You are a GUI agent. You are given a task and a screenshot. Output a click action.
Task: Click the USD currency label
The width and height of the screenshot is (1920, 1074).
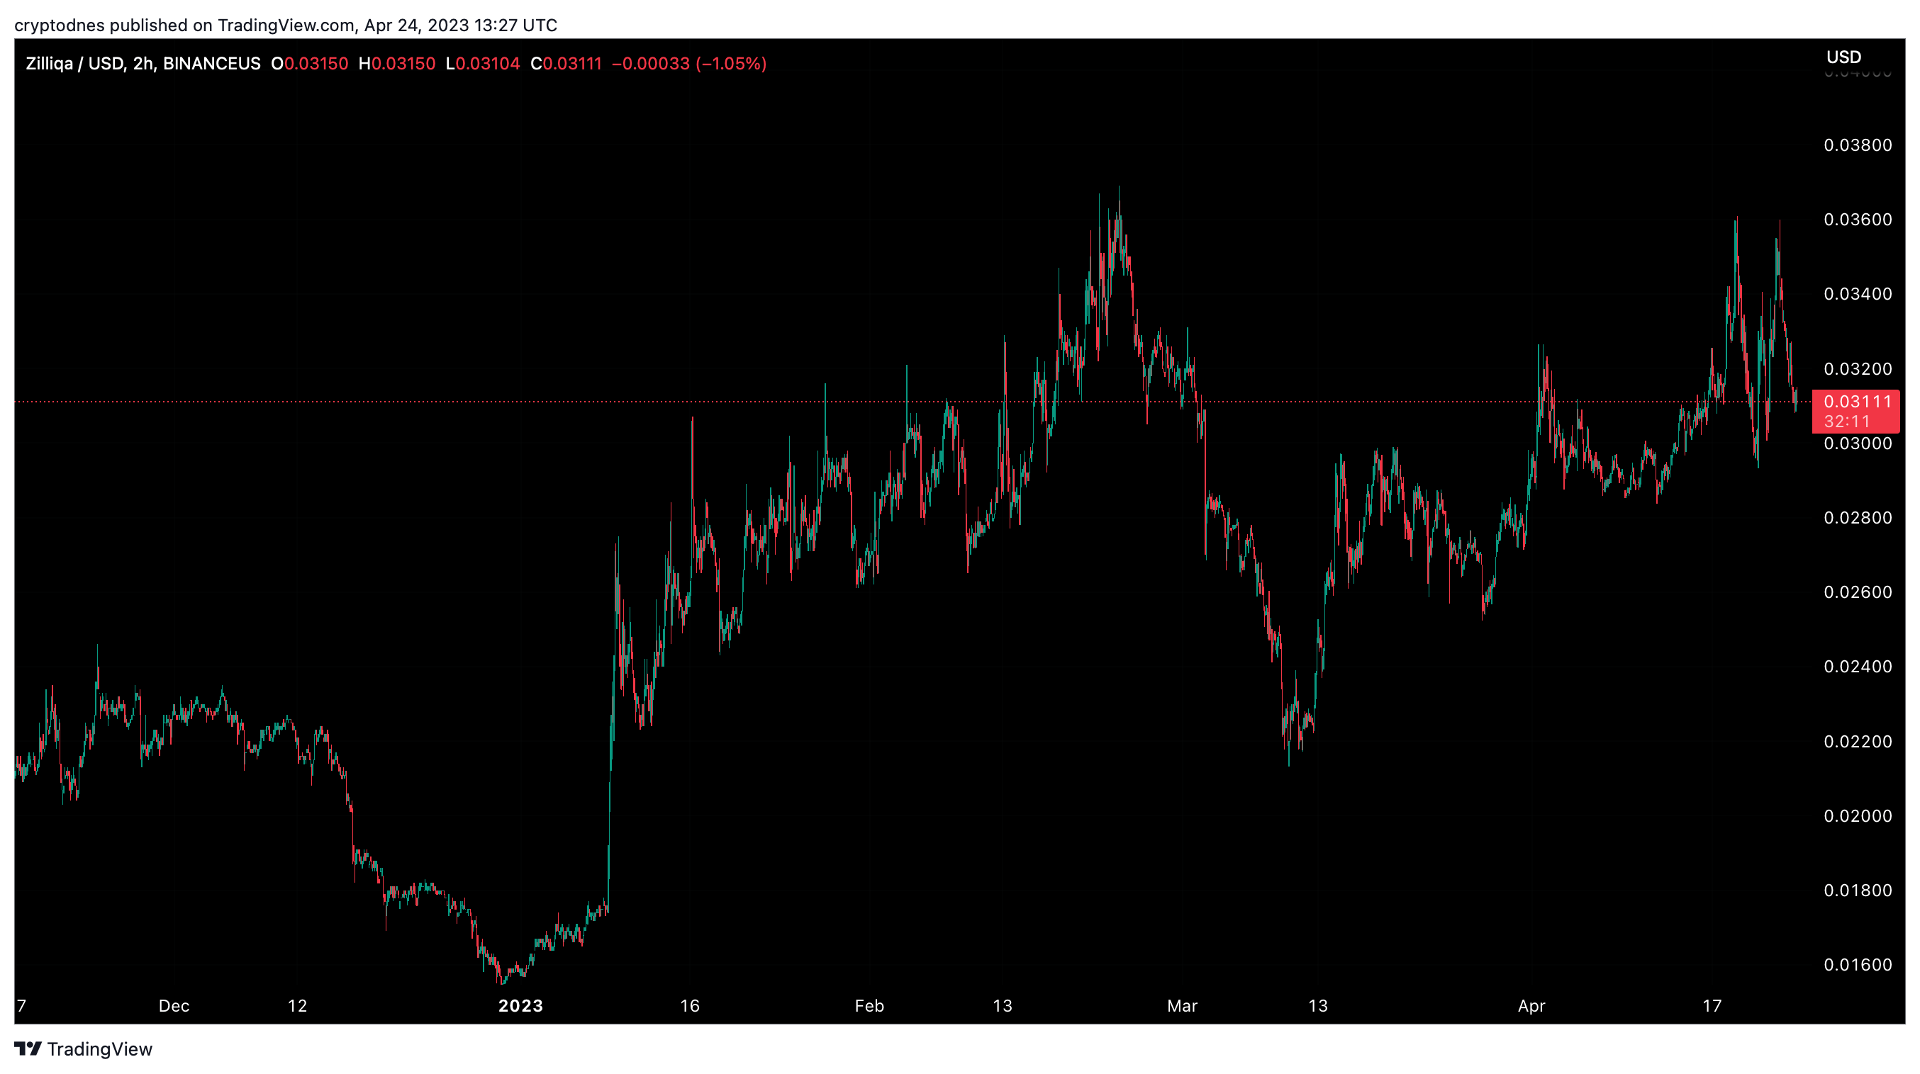click(1844, 57)
